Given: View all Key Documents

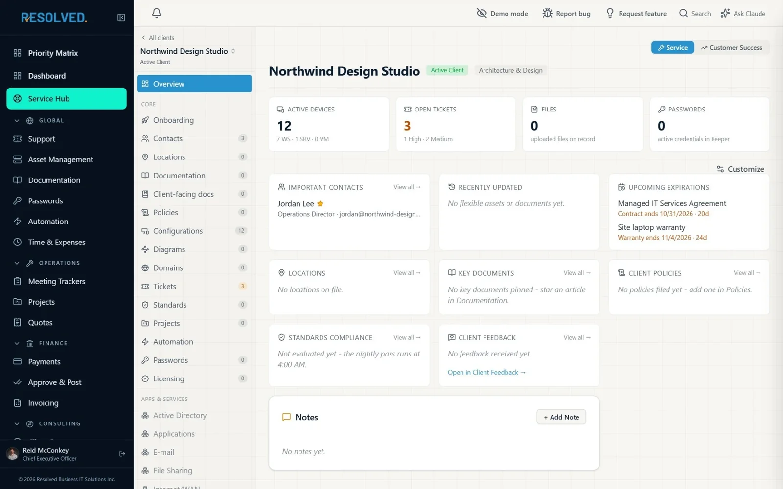Looking at the screenshot, I should [577, 273].
